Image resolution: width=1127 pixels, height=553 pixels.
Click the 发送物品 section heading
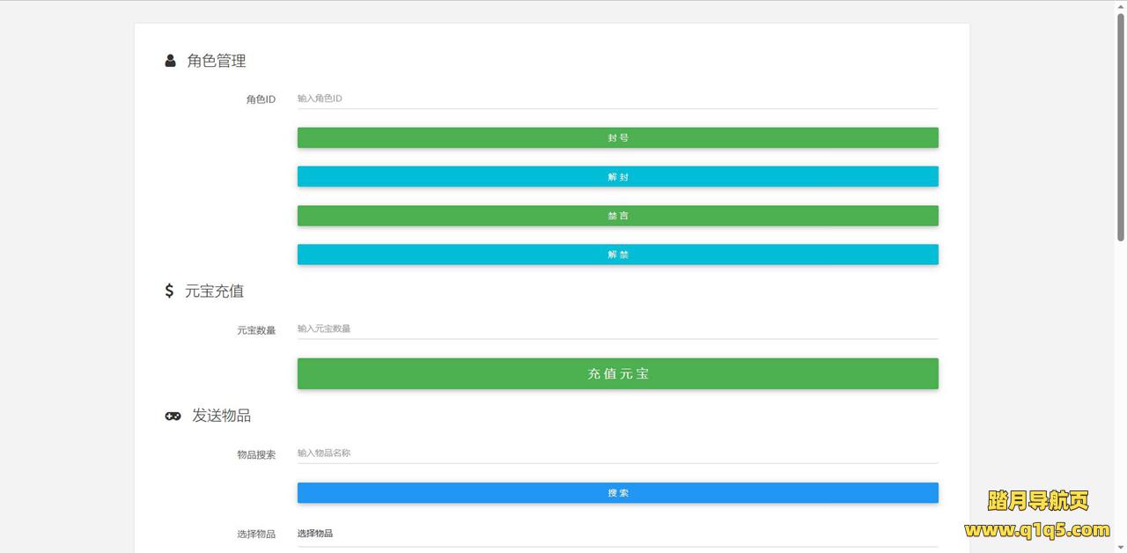click(221, 416)
